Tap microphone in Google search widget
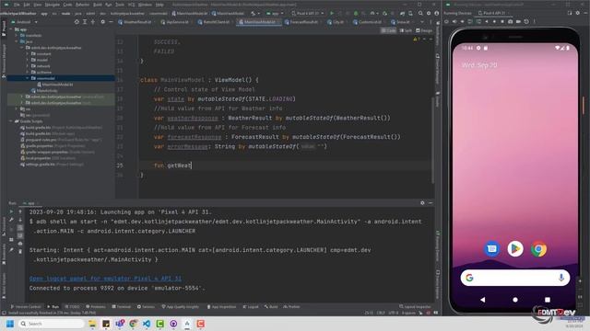This screenshot has width=590, height=331. (x=561, y=278)
